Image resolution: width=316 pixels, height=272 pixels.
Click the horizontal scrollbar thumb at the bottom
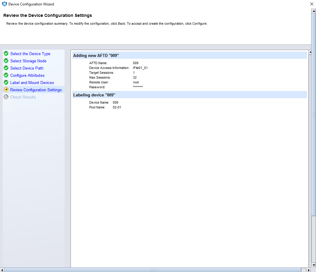pos(153,270)
